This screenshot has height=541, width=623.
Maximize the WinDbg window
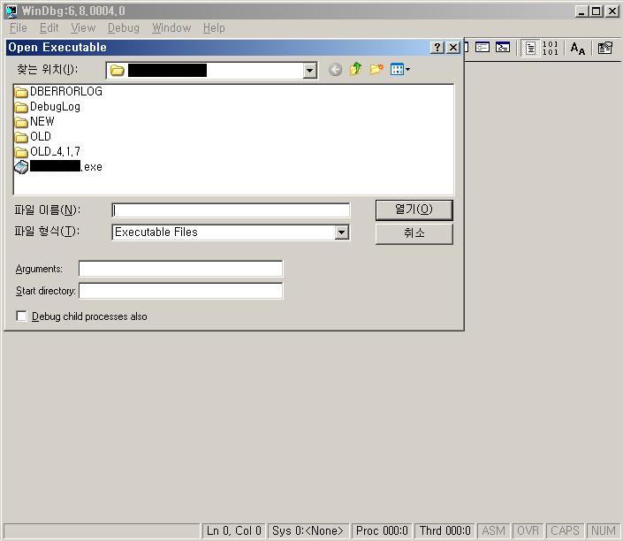[x=596, y=11]
